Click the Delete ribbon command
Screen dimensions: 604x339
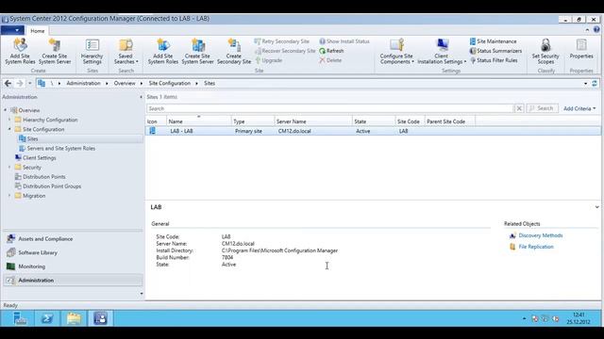[330, 60]
